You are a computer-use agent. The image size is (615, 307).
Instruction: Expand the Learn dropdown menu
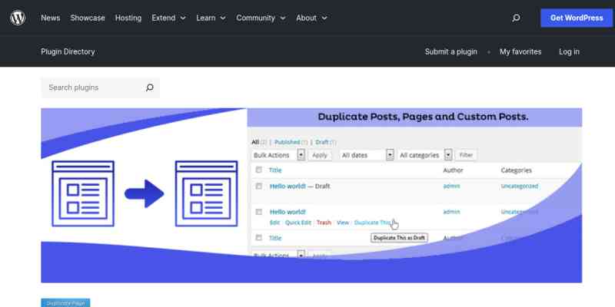click(x=211, y=18)
